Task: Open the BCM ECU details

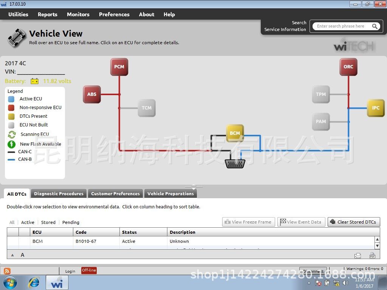Action: coord(235,133)
